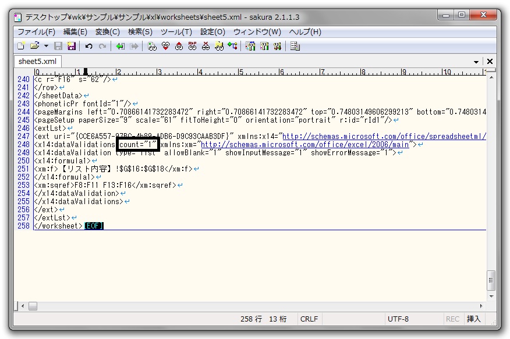Open the Search dialog binoculars icon
510x339 pixels.
[152, 46]
